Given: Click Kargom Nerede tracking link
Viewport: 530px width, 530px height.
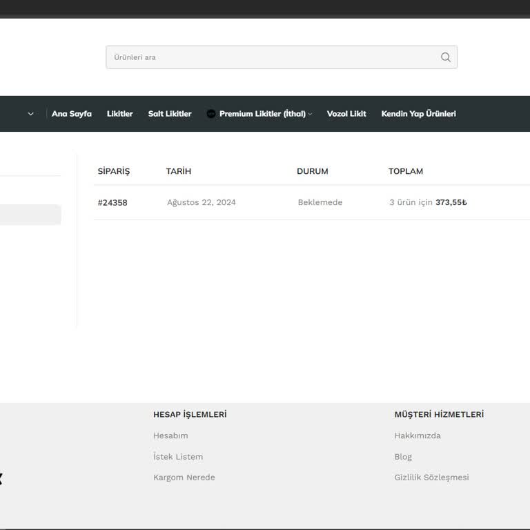Looking at the screenshot, I should click(184, 478).
